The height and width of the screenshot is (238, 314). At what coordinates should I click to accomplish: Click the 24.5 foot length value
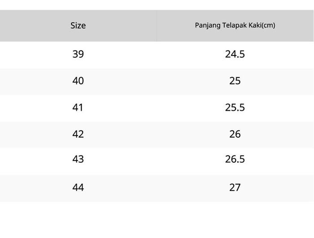(235, 54)
